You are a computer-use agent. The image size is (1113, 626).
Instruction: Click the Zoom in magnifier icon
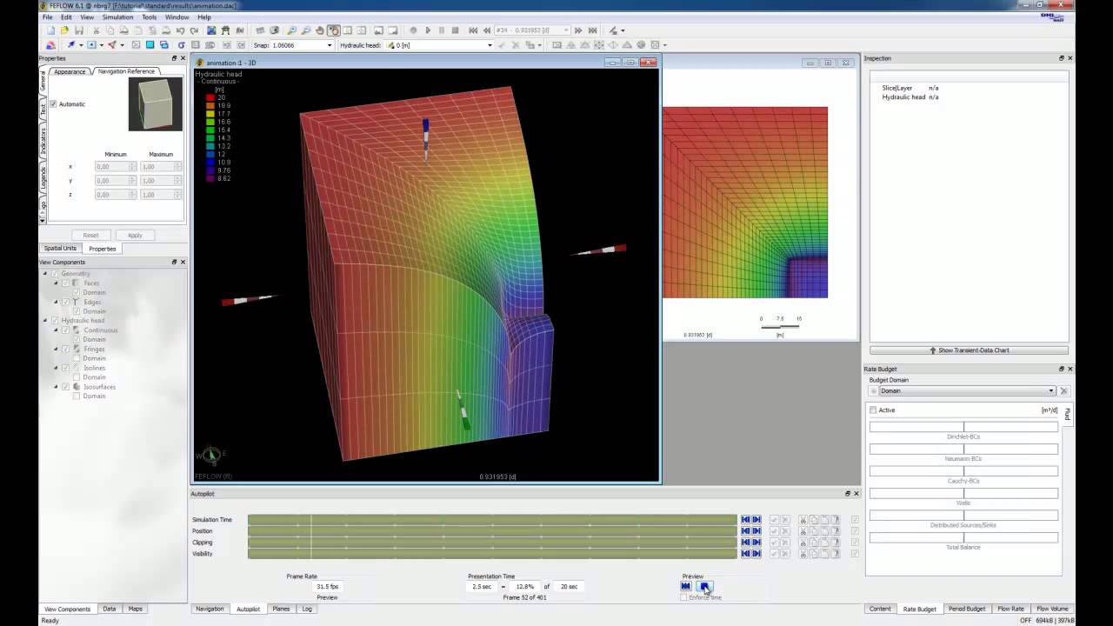point(292,30)
